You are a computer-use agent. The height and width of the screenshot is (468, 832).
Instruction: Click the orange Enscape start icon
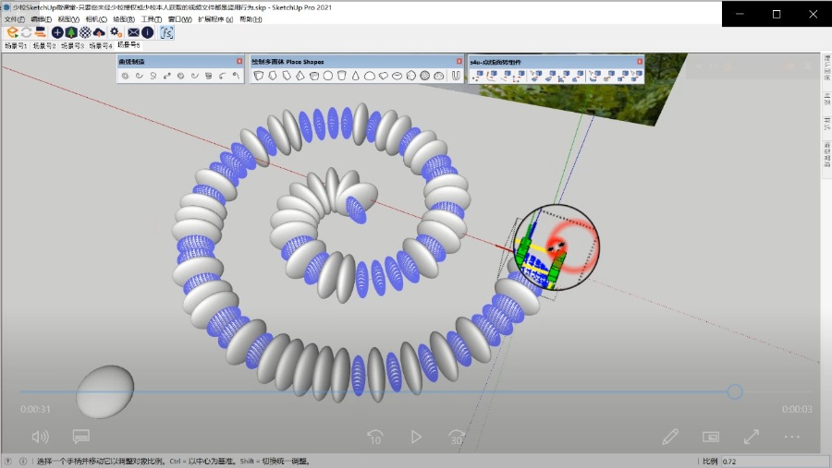click(12, 32)
